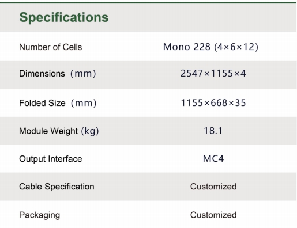Click the 1155×668×35 folded size value
The height and width of the screenshot is (228, 297).
[x=213, y=103]
